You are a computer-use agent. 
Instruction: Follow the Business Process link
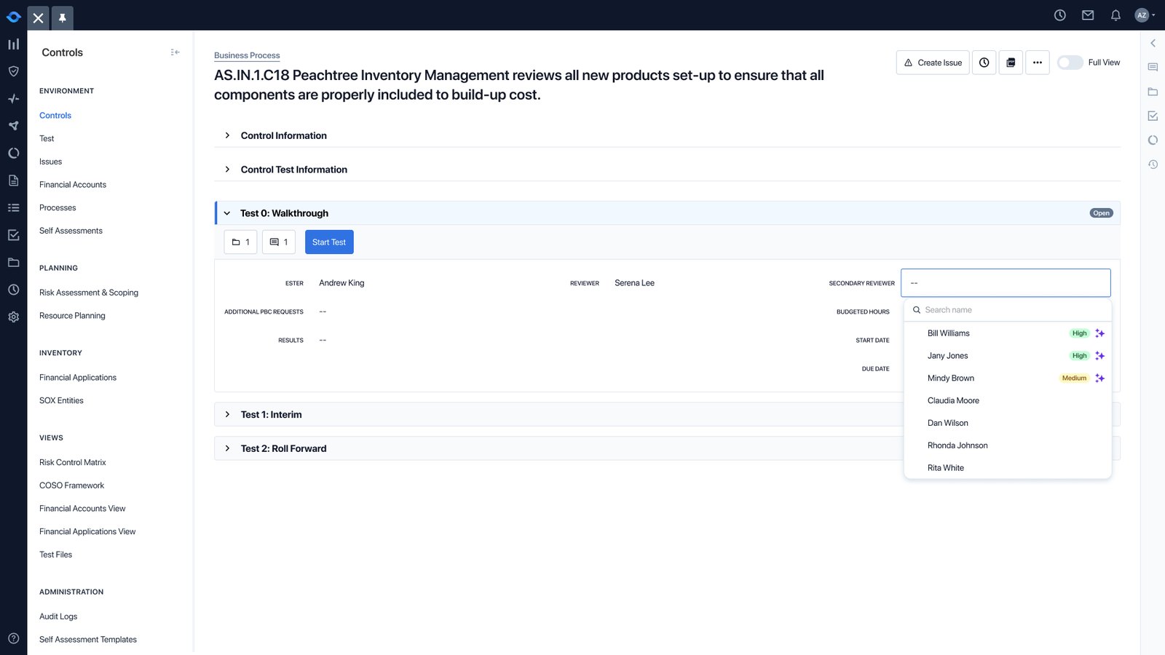coord(247,55)
